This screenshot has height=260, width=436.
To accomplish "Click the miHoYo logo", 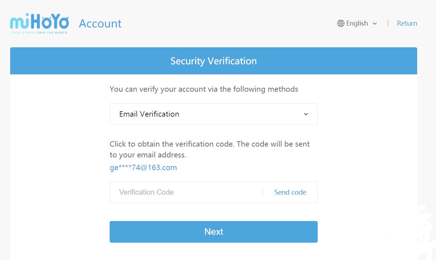I will [39, 24].
